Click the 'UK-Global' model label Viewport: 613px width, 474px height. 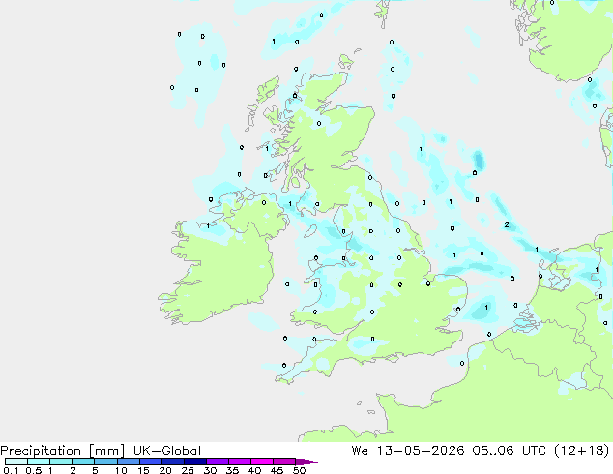point(167,451)
